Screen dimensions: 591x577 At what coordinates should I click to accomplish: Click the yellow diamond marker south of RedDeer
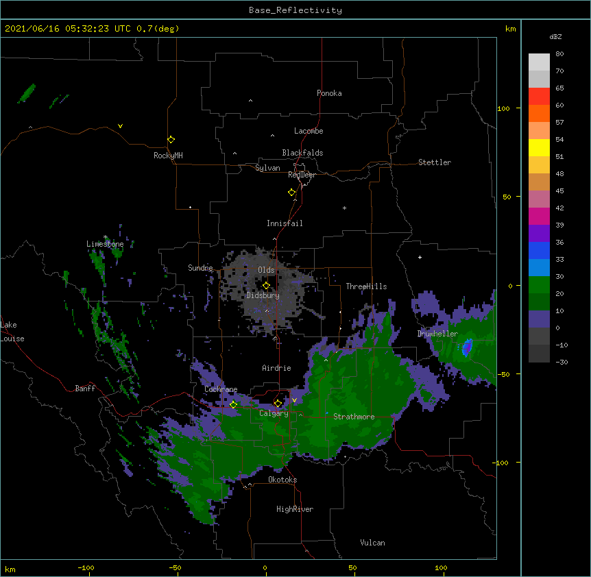(292, 193)
